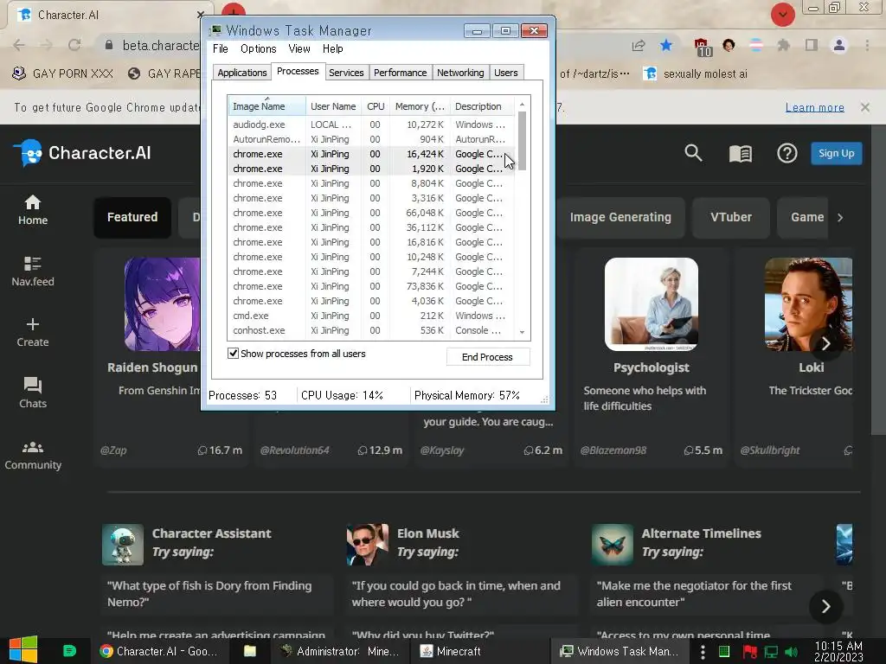This screenshot has height=664, width=886.
Task: Click the process list scroll up arrow
Action: (522, 104)
